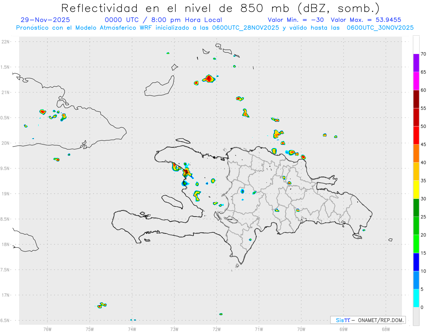Click the 'Valor Max. = 53.9455' text
433x334 pixels.
click(366, 20)
